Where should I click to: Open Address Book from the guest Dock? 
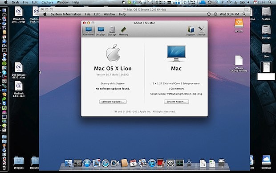click(x=124, y=163)
